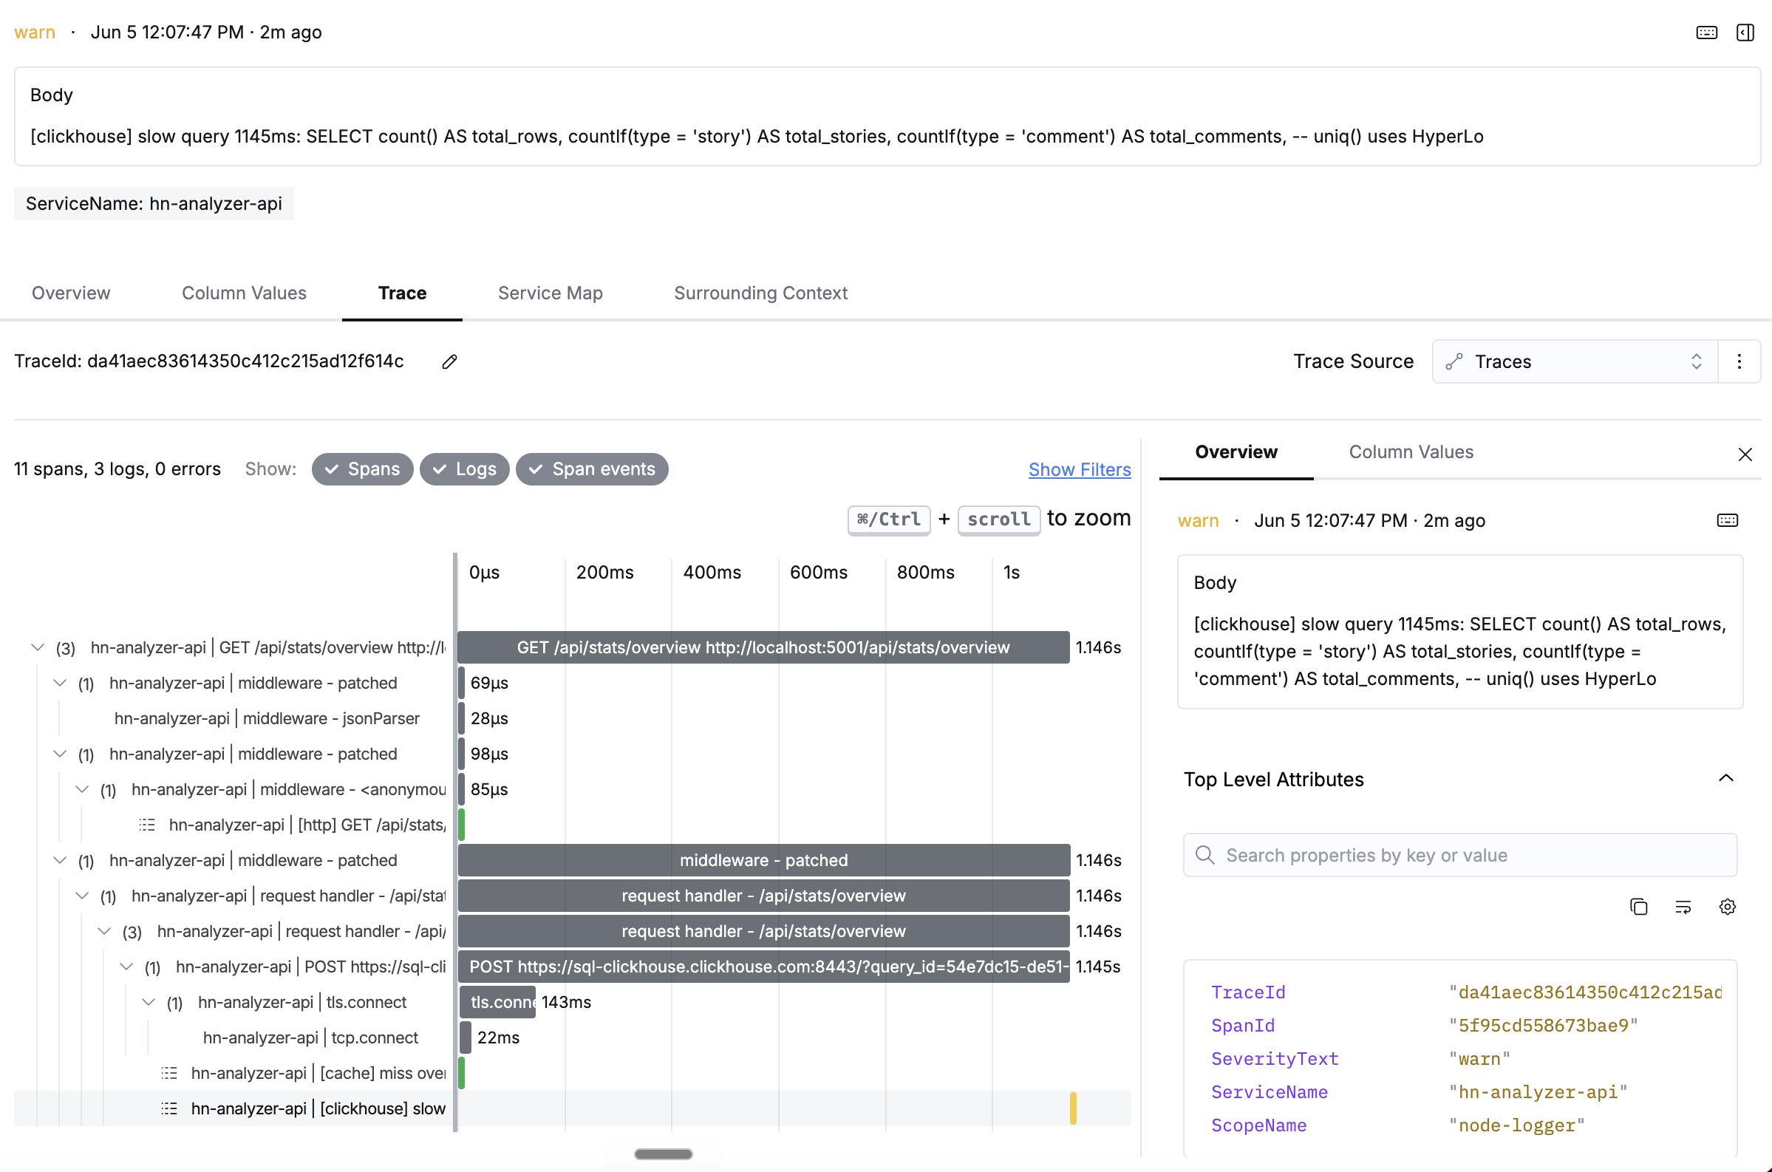This screenshot has width=1772, height=1172.
Task: Click the POST sql-clickhouse timeline bar
Action: (x=763, y=967)
